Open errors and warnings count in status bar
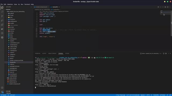Screen dimensions: 172x96 pos(13,95)
